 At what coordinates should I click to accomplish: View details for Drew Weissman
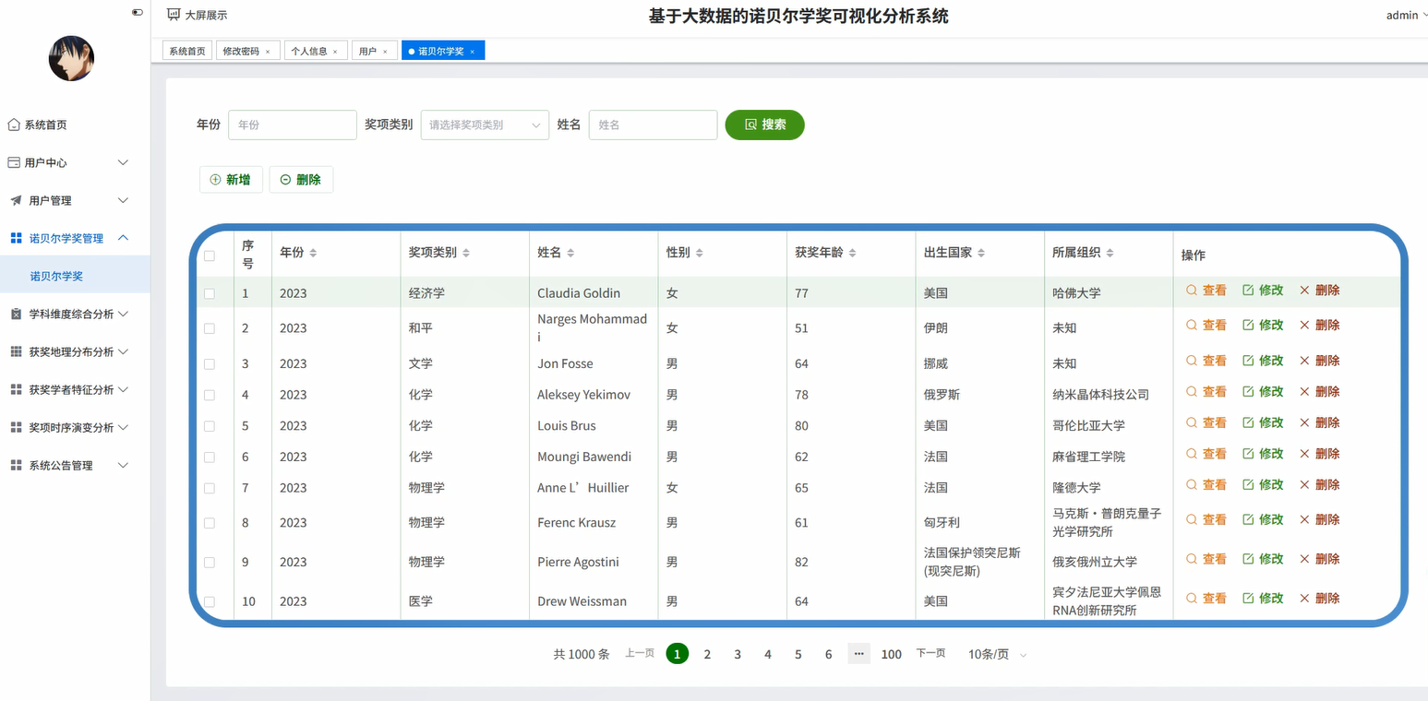pyautogui.click(x=1206, y=598)
